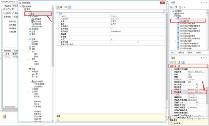Click the menu tree vertical scrollbar

(x=53, y=64)
